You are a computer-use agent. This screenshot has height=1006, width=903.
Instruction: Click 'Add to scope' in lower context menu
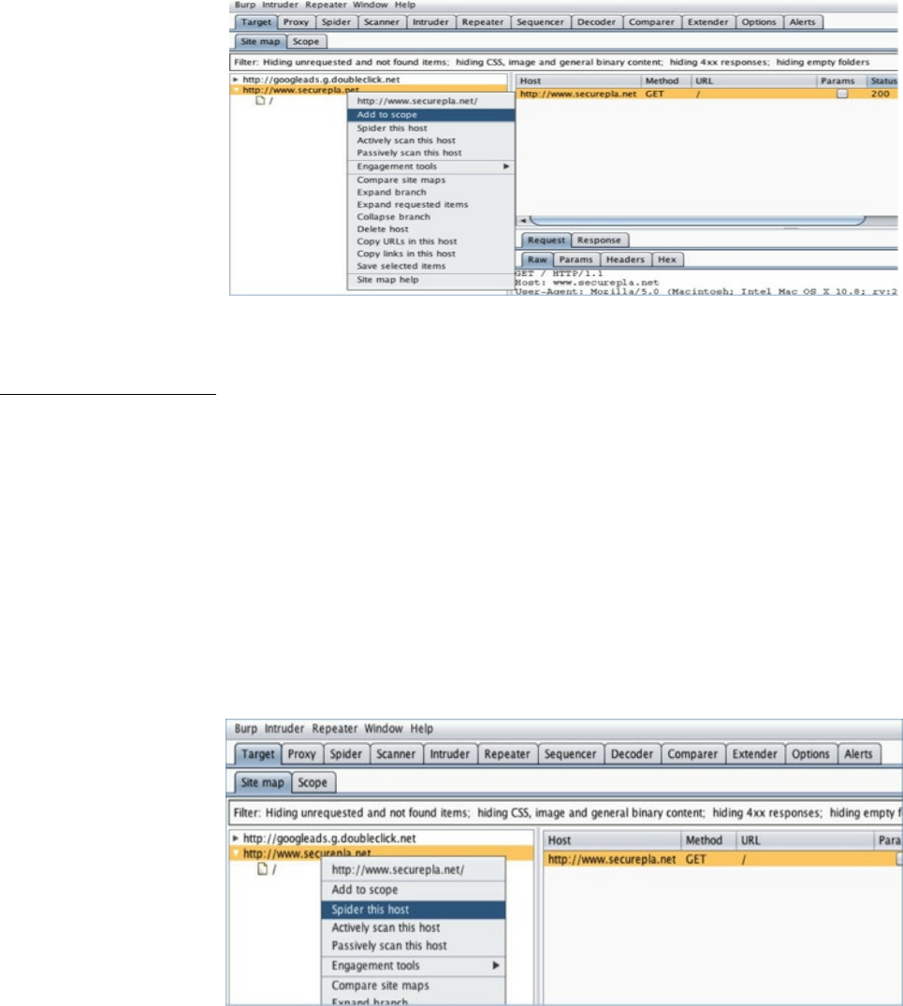click(364, 890)
